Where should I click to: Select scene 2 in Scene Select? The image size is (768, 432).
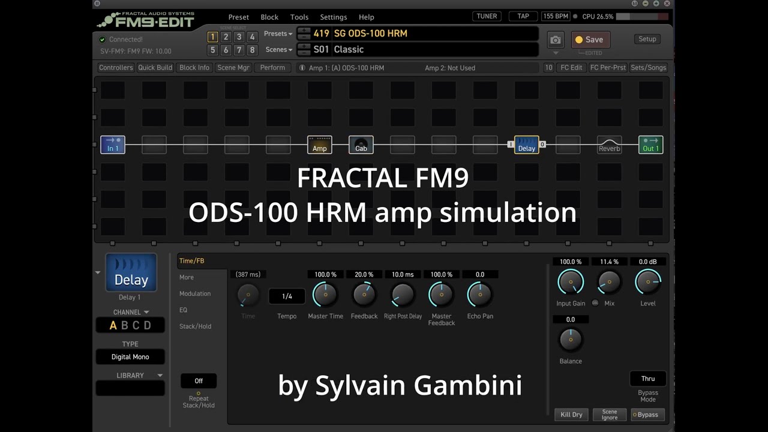[x=226, y=37]
